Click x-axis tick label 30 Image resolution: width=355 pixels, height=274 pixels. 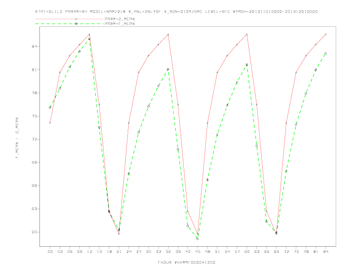coord(148,252)
